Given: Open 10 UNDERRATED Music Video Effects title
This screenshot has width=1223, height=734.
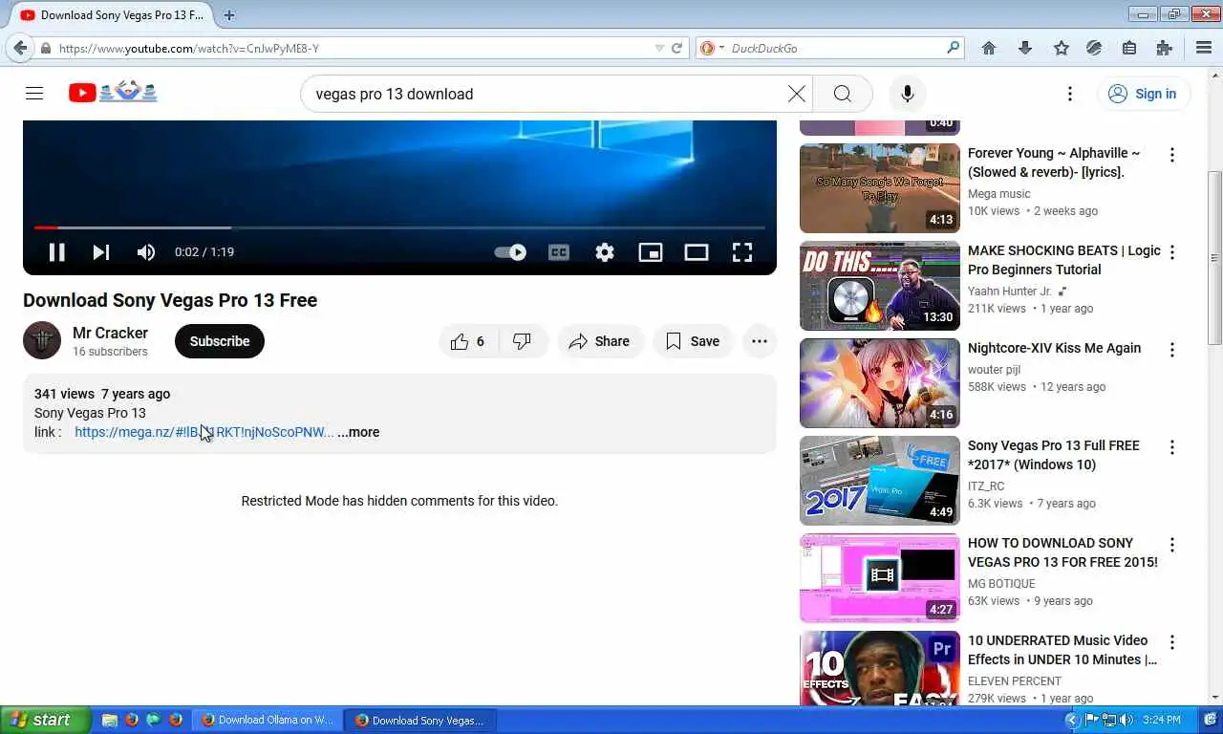Looking at the screenshot, I should (1062, 650).
